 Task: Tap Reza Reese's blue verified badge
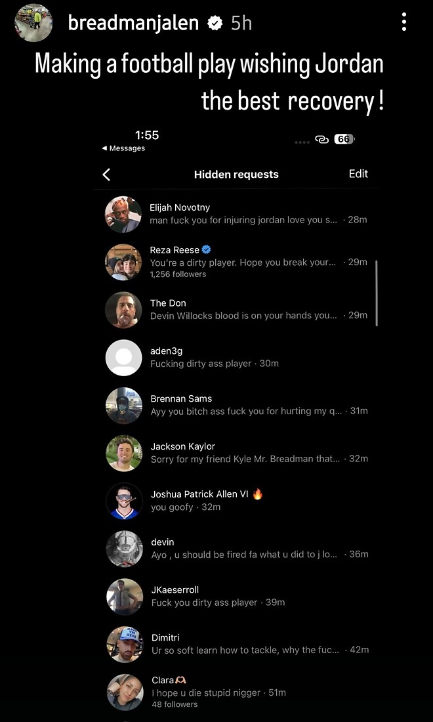tap(207, 249)
